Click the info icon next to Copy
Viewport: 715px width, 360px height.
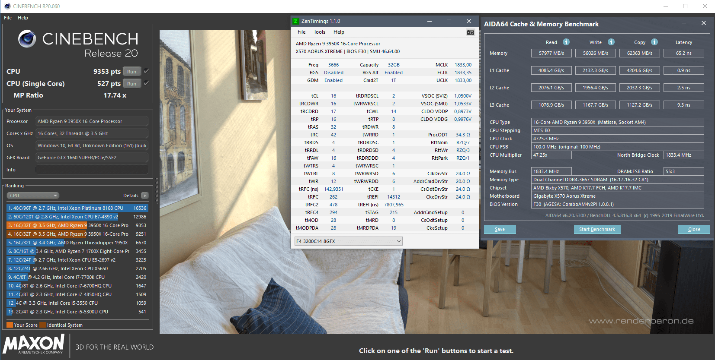(654, 42)
